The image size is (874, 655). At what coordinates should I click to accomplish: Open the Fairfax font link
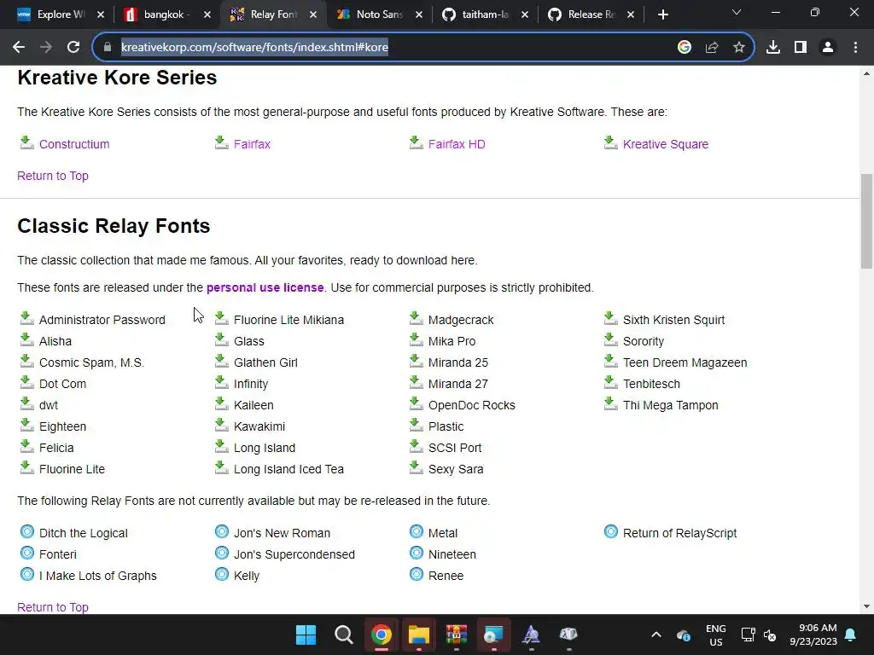click(252, 144)
